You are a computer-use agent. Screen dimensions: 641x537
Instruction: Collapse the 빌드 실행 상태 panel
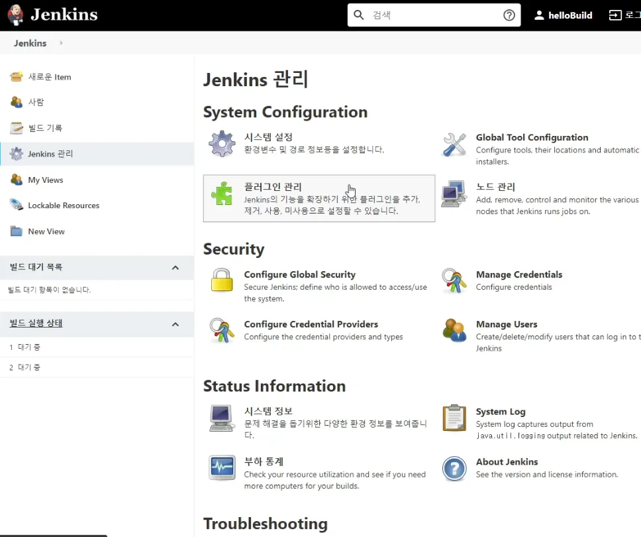click(175, 324)
